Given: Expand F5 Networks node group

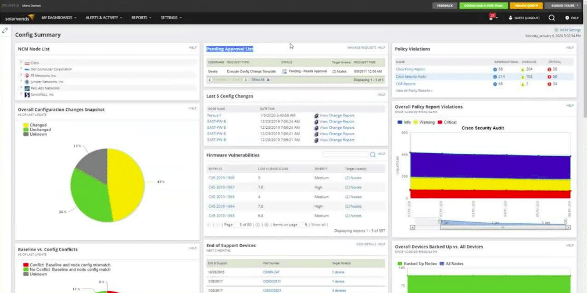Looking at the screenshot, I should pyautogui.click(x=22, y=75).
